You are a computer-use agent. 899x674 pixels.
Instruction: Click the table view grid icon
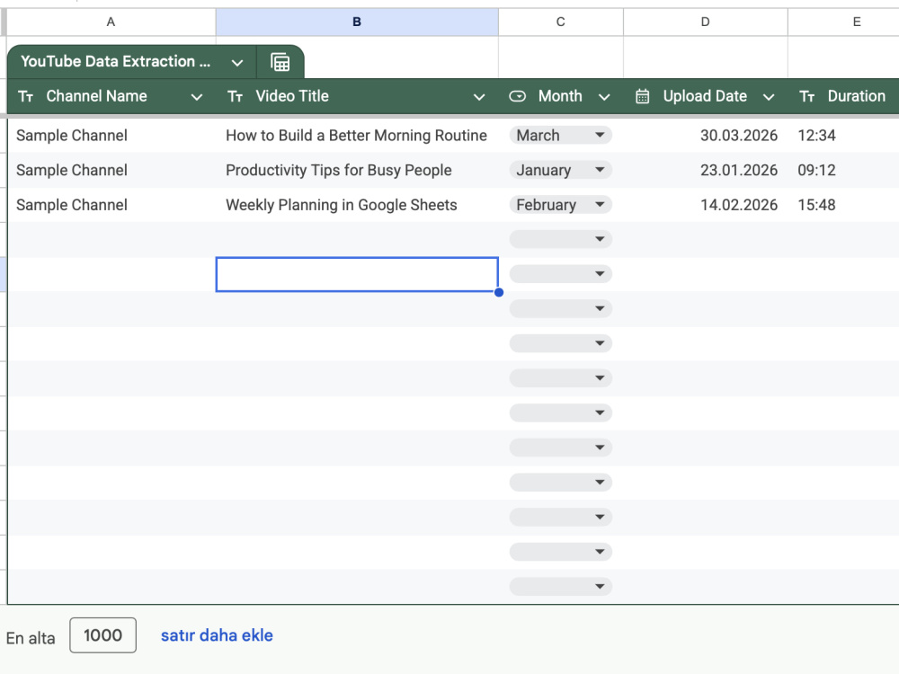point(280,62)
